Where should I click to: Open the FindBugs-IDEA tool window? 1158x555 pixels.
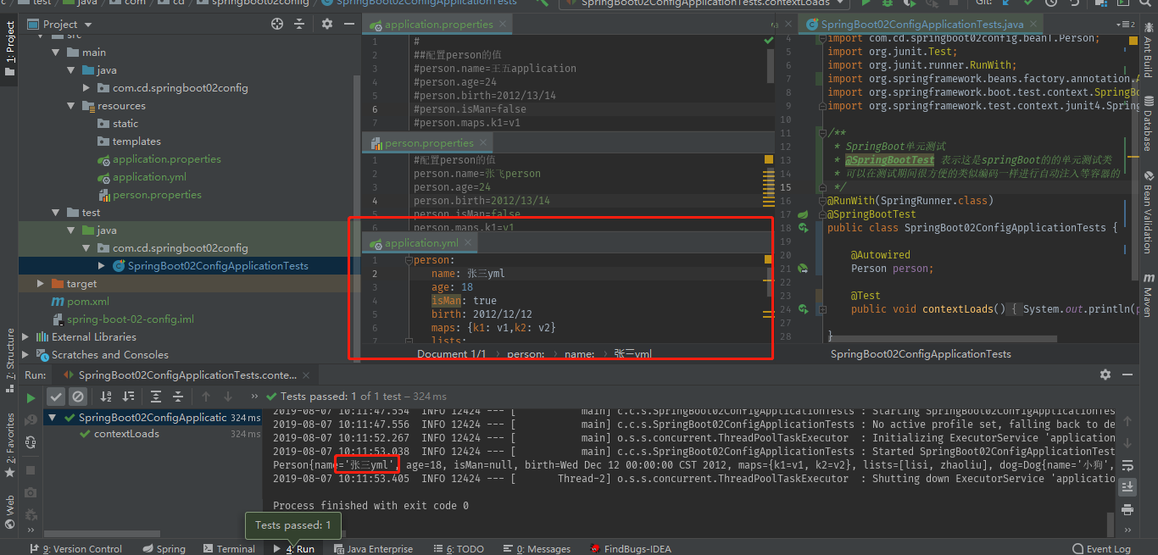[x=630, y=549]
